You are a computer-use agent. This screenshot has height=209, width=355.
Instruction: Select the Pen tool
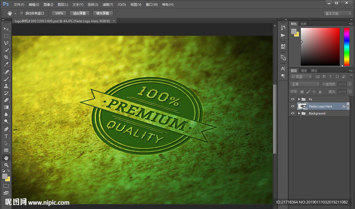coord(6,129)
